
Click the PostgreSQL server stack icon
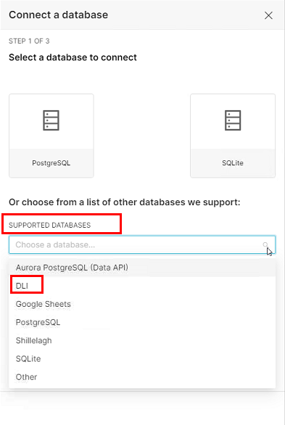(x=51, y=120)
